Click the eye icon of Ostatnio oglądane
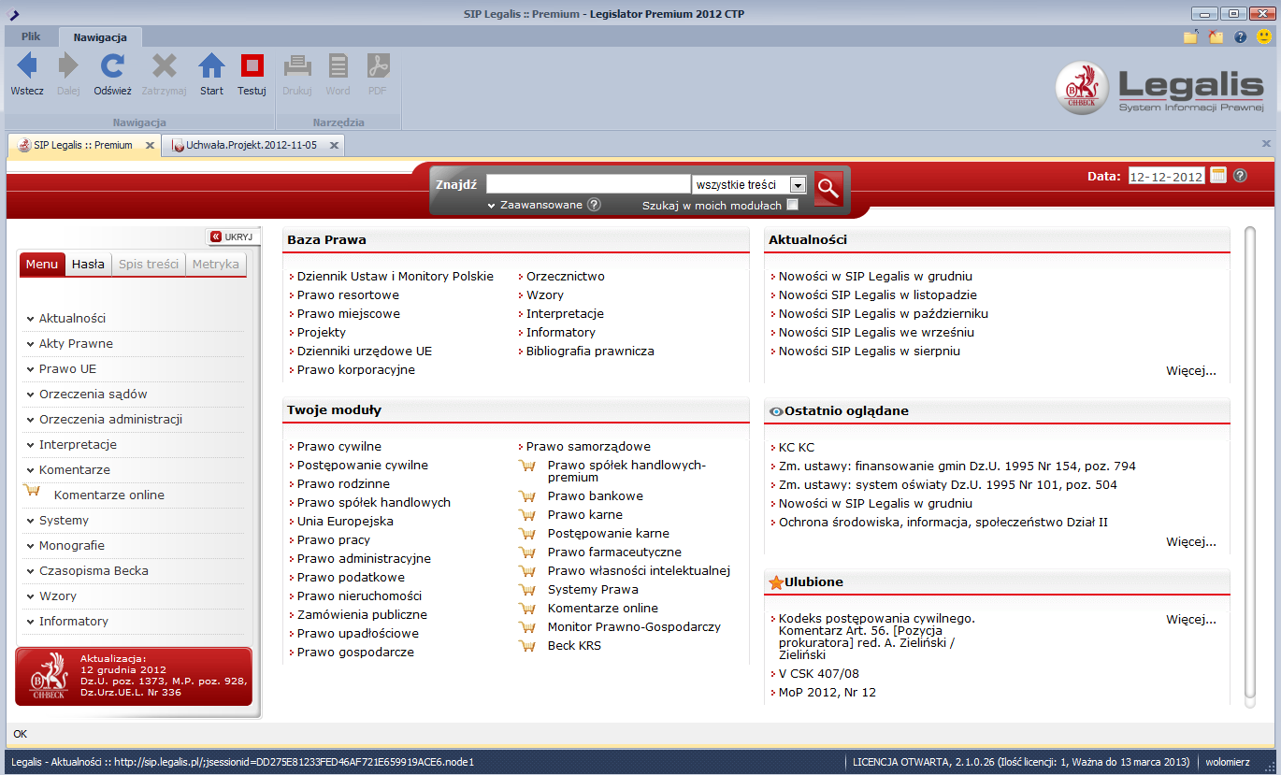1281x775 pixels. [x=775, y=411]
